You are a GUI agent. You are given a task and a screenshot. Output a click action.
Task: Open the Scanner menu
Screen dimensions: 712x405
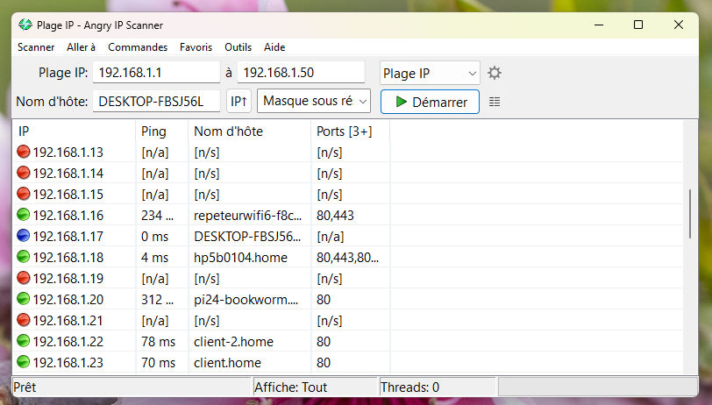(x=36, y=47)
